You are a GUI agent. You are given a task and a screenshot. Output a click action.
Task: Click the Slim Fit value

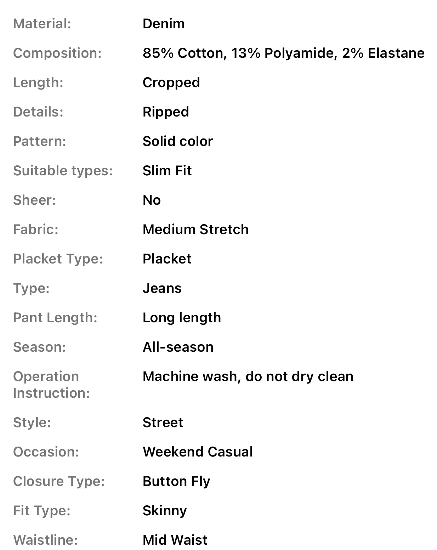tap(167, 171)
